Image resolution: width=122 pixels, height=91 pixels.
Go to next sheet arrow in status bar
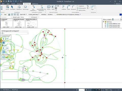(x=86, y=90)
